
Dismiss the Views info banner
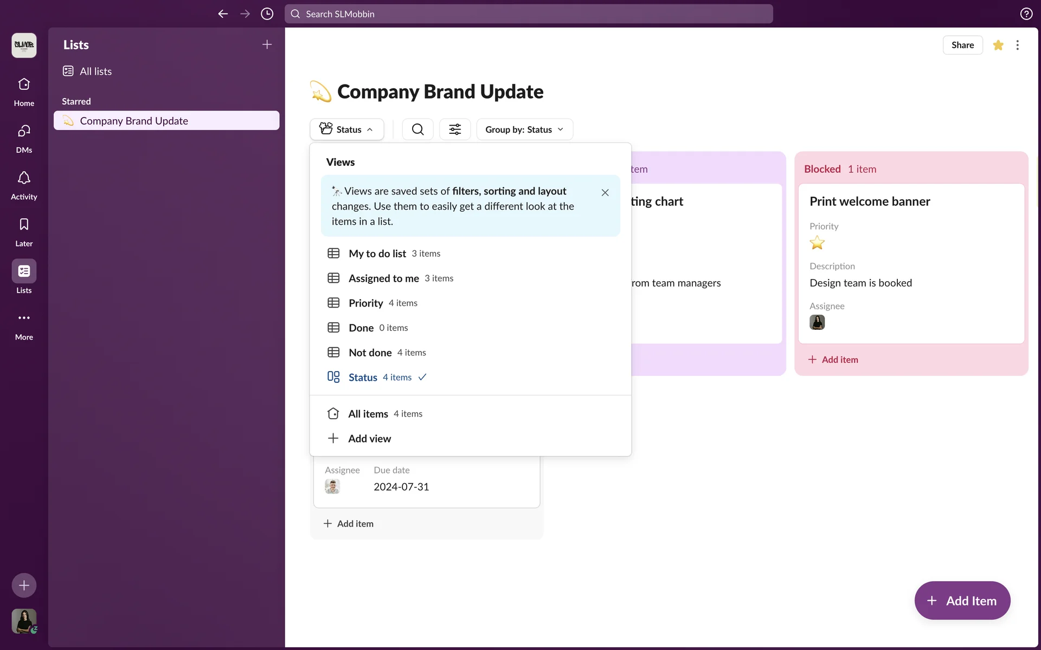pos(605,193)
